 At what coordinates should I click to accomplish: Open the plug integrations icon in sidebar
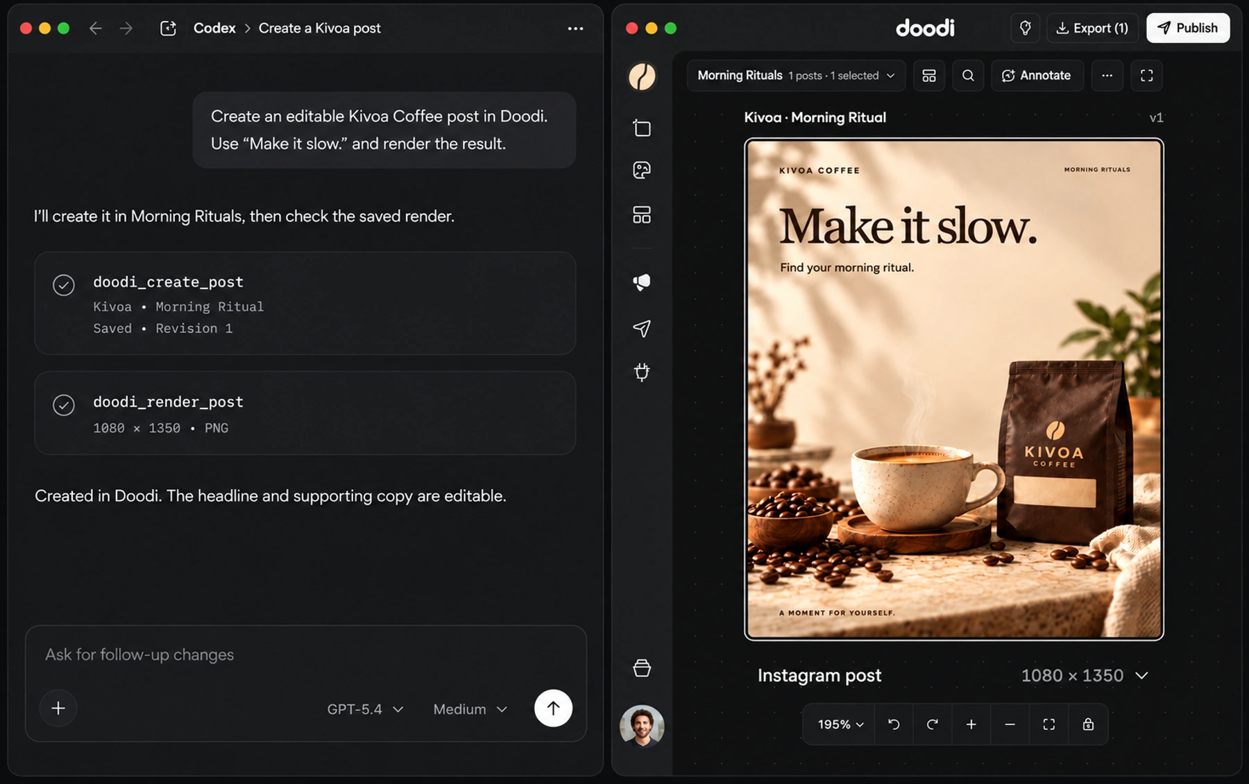coord(642,373)
